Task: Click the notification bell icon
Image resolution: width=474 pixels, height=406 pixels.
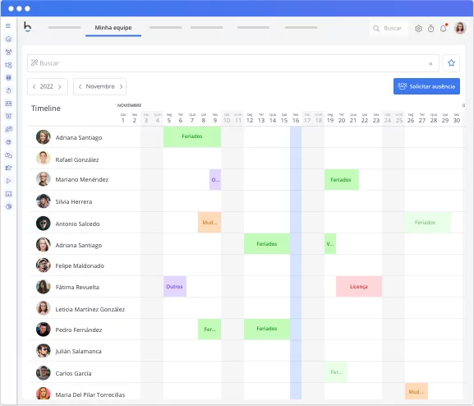Action: (x=443, y=29)
